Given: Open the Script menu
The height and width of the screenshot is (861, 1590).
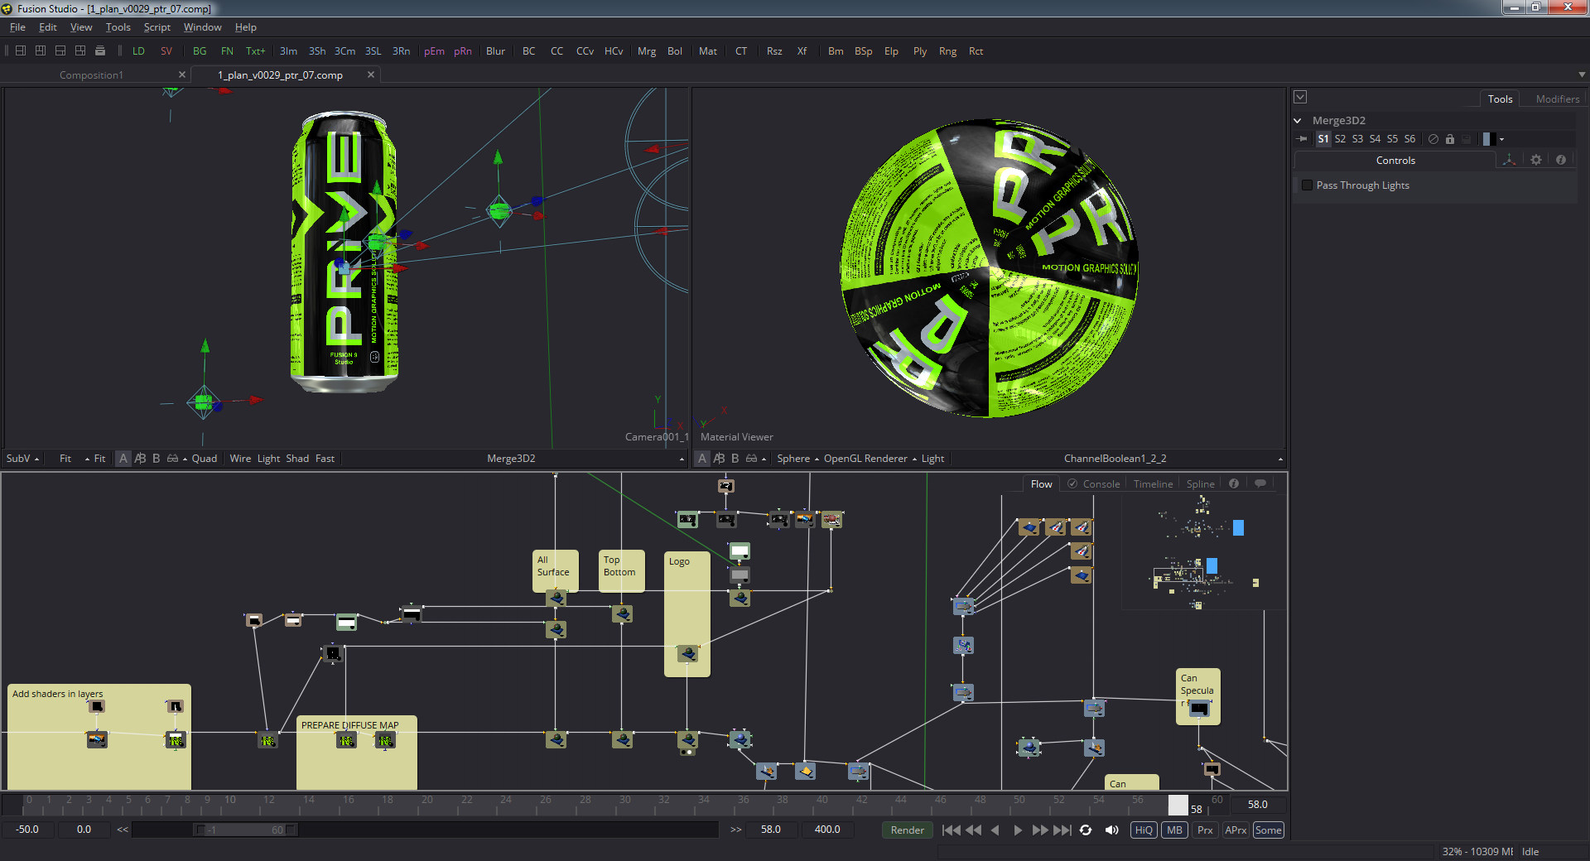Looking at the screenshot, I should (157, 26).
